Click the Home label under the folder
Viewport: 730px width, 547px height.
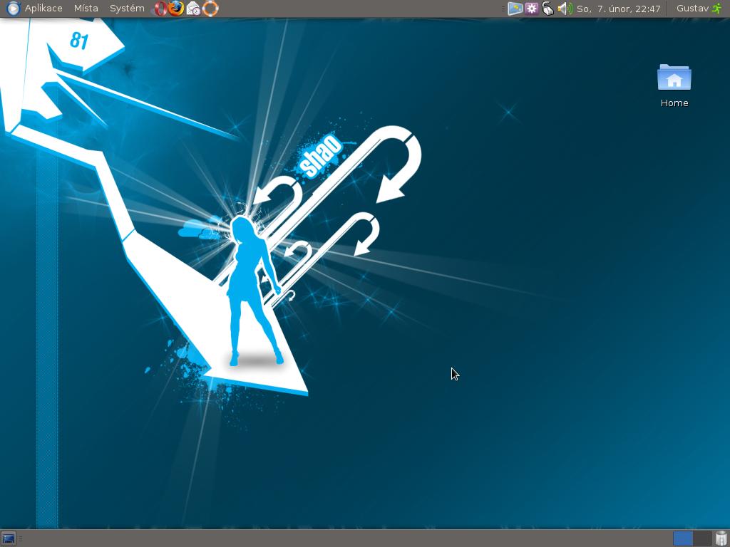coord(674,103)
